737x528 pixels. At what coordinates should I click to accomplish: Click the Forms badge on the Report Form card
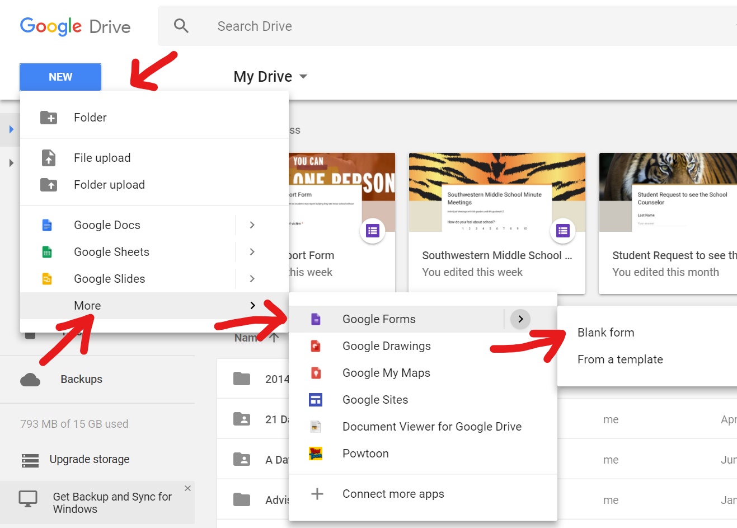(373, 231)
